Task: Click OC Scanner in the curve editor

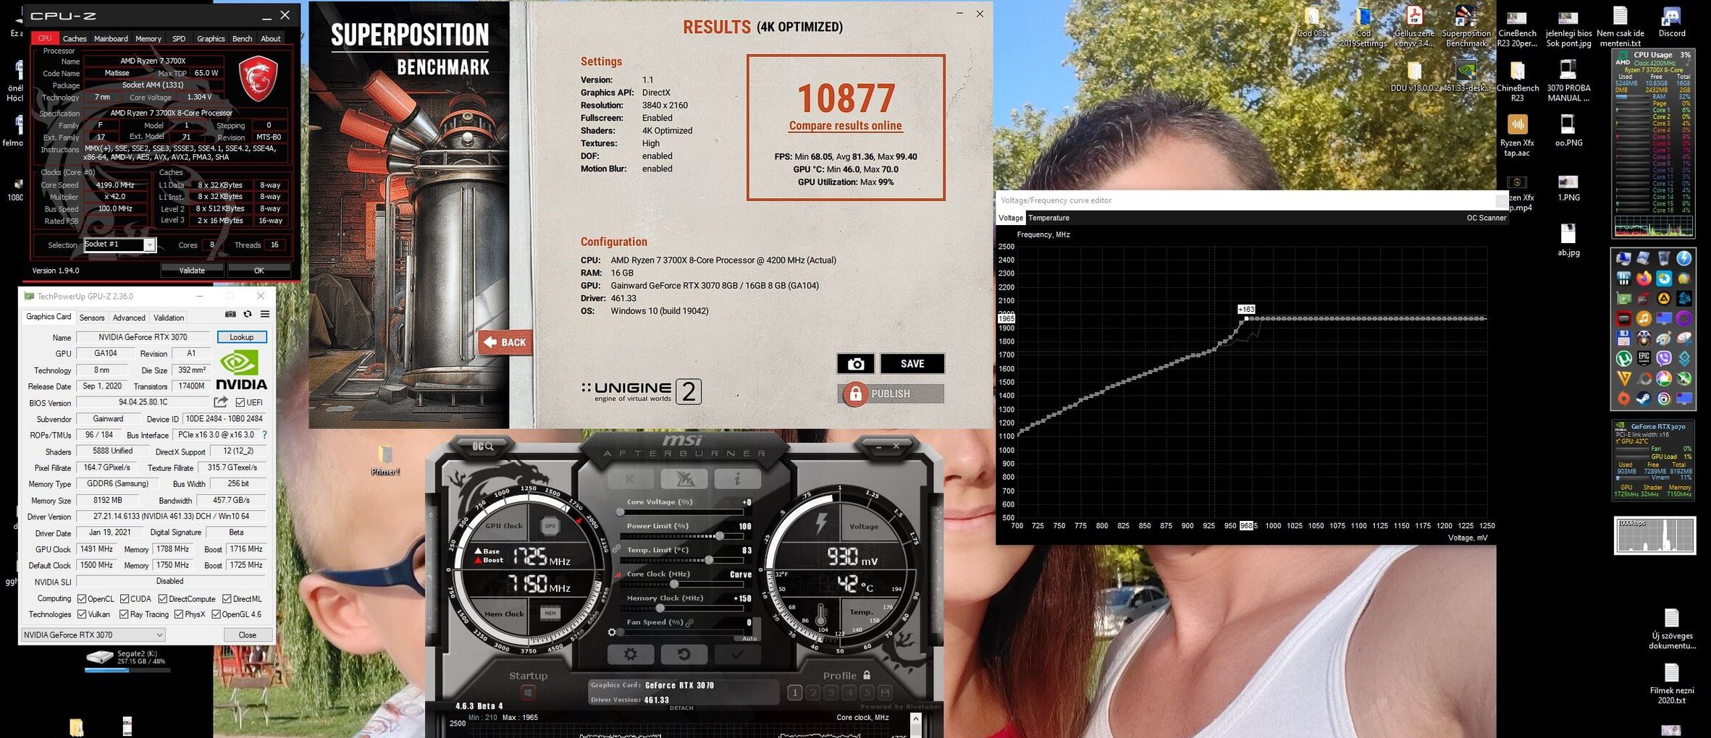Action: 1487,218
